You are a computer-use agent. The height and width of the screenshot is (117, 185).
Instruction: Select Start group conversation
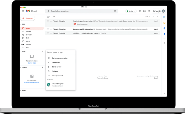point(61,58)
